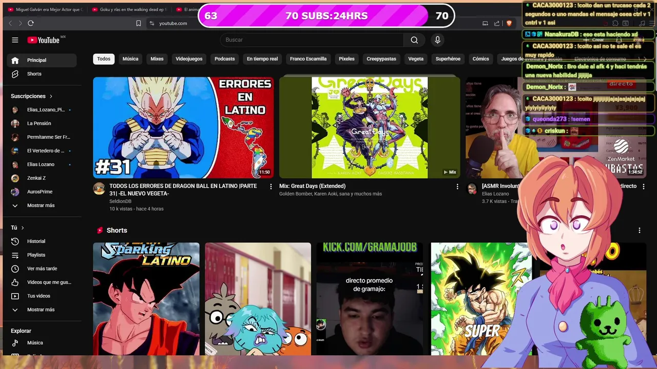Screen dimensions: 657x369
Task: Open Shorts shelf options menu
Action: (x=640, y=231)
